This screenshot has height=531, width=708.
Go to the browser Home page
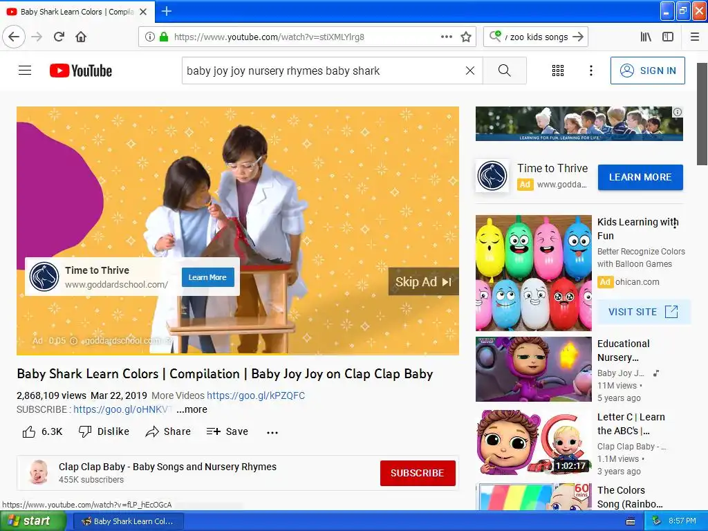tap(81, 37)
